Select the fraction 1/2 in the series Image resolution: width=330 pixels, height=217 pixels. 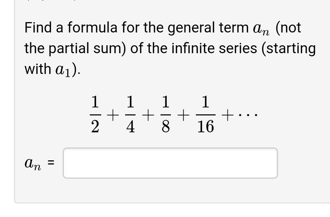95,114
